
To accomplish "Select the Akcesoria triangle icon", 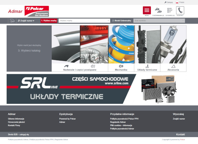I will pos(173,67).
